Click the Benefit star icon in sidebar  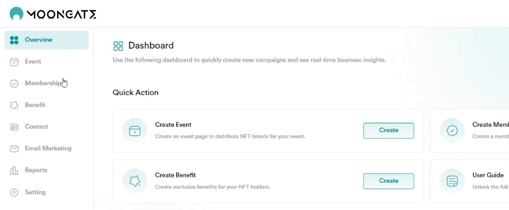pyautogui.click(x=14, y=106)
